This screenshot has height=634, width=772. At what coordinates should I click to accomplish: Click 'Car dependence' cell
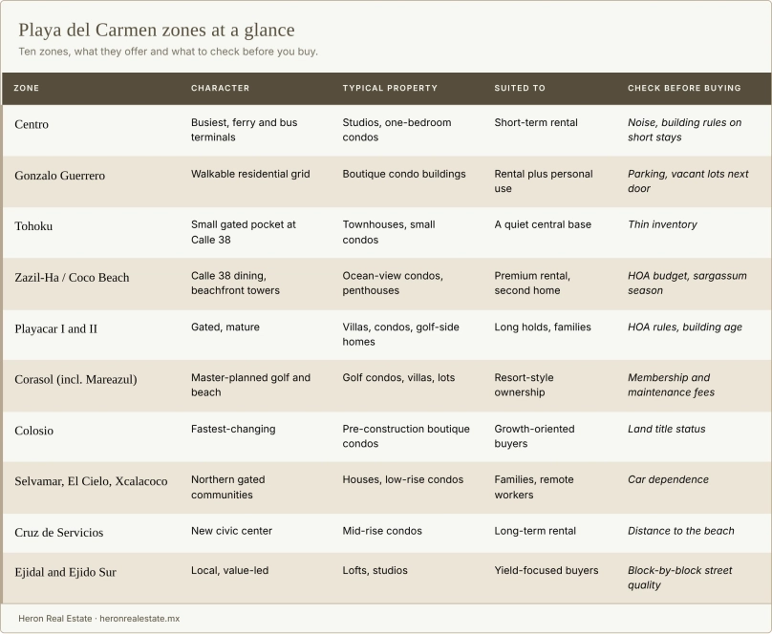tap(668, 479)
